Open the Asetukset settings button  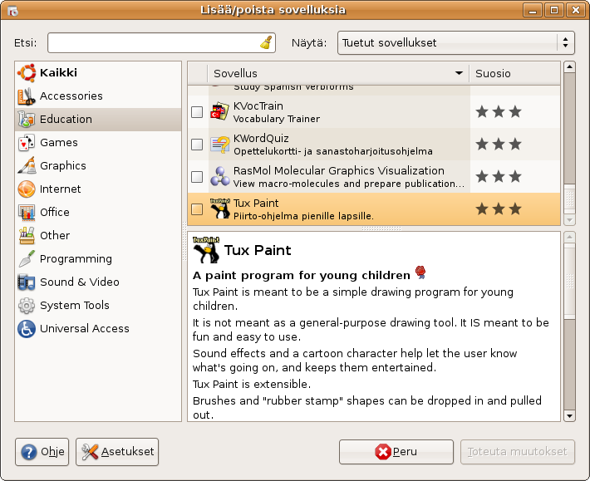tap(117, 452)
